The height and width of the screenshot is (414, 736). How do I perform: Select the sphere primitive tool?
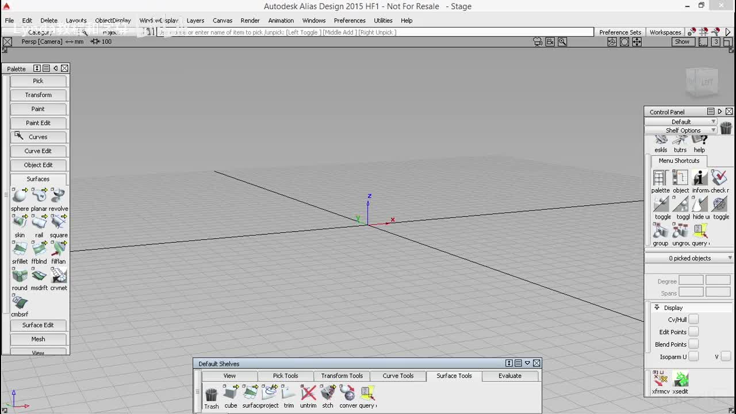point(20,196)
